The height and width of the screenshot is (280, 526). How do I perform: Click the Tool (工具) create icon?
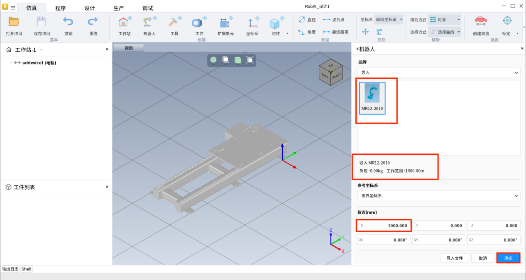[x=174, y=23]
